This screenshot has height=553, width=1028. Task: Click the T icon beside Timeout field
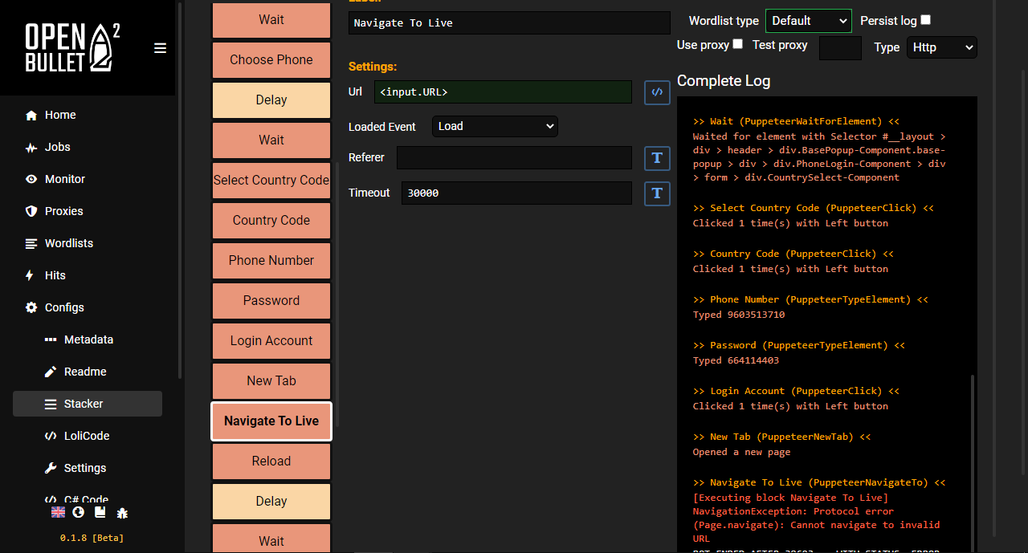coord(657,193)
